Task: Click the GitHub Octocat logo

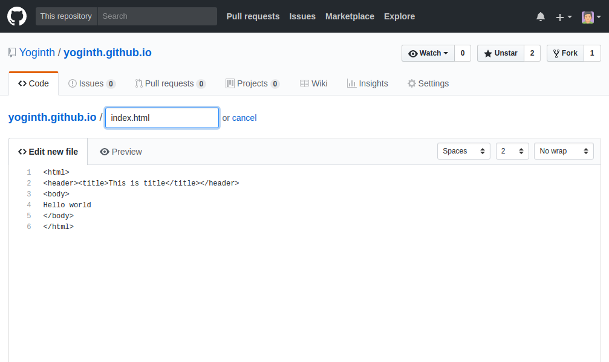Action: tap(17, 16)
